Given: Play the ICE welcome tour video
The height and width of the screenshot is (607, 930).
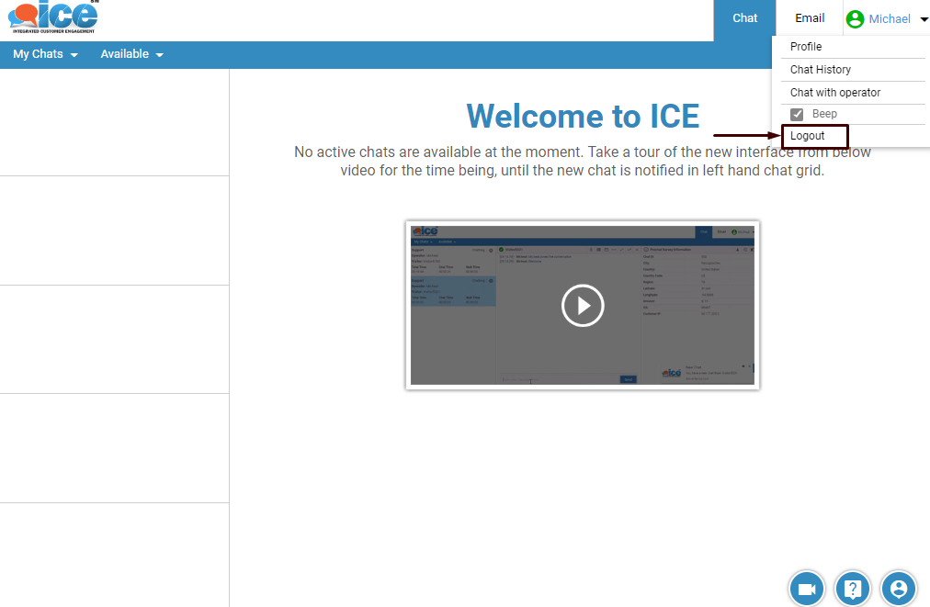Looking at the screenshot, I should coord(583,305).
